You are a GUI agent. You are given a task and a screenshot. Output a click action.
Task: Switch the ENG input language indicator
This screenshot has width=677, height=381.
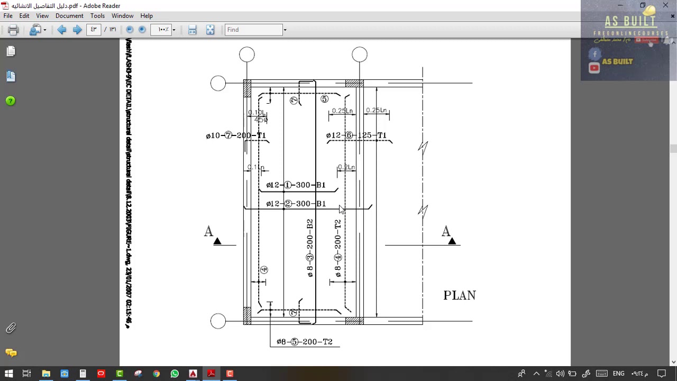(x=618, y=374)
